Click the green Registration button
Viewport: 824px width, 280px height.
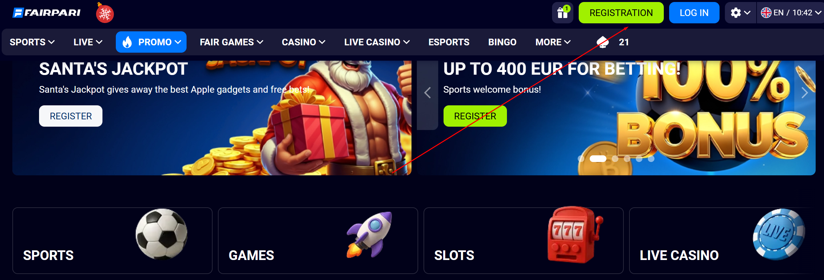coord(621,13)
